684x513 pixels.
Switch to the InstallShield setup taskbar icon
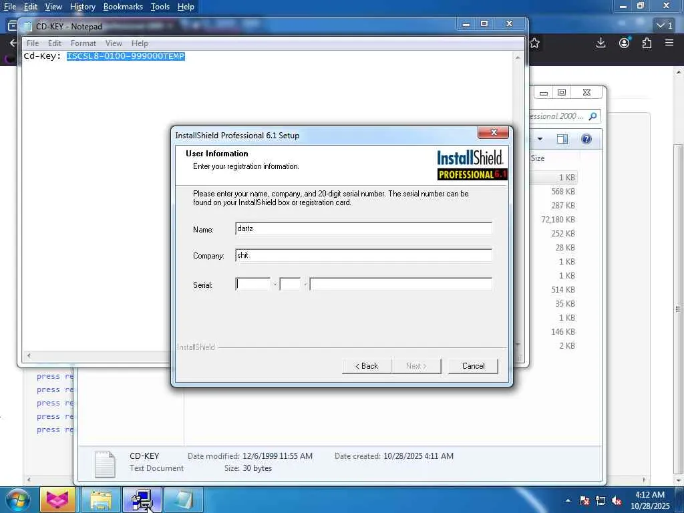[x=142, y=500]
